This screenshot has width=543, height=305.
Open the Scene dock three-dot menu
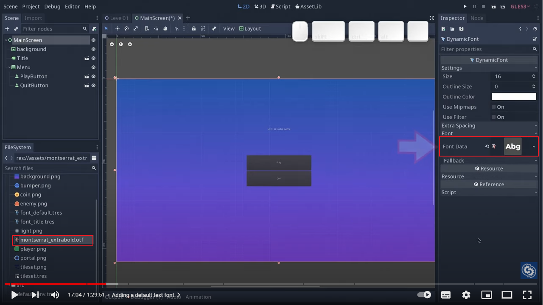coord(97,18)
